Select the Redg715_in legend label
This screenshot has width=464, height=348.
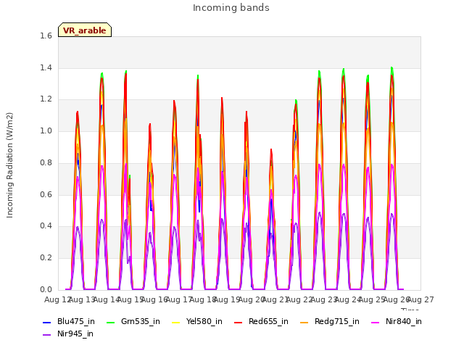pos(337,322)
